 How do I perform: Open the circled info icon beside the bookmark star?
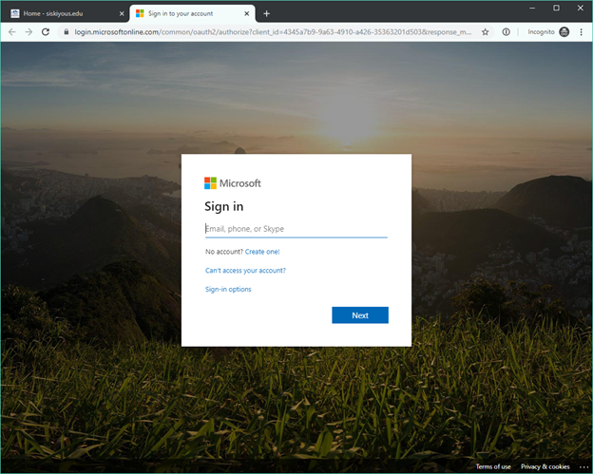(x=506, y=32)
